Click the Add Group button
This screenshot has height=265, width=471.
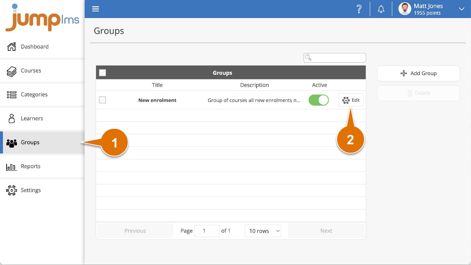(x=418, y=73)
